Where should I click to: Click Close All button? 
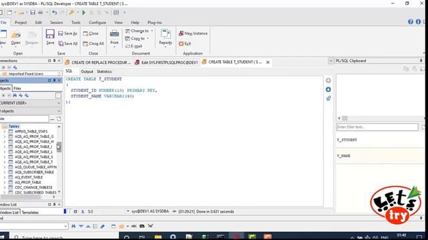pos(94,43)
